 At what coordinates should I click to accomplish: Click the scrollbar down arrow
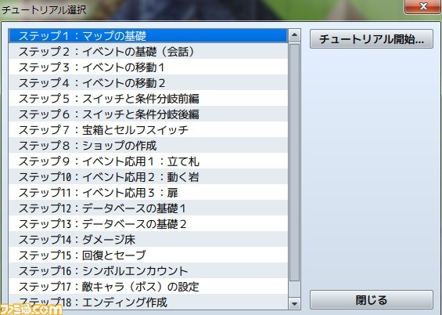point(294,303)
